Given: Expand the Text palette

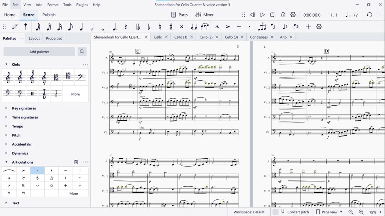Looking at the screenshot, I should (x=6, y=203).
